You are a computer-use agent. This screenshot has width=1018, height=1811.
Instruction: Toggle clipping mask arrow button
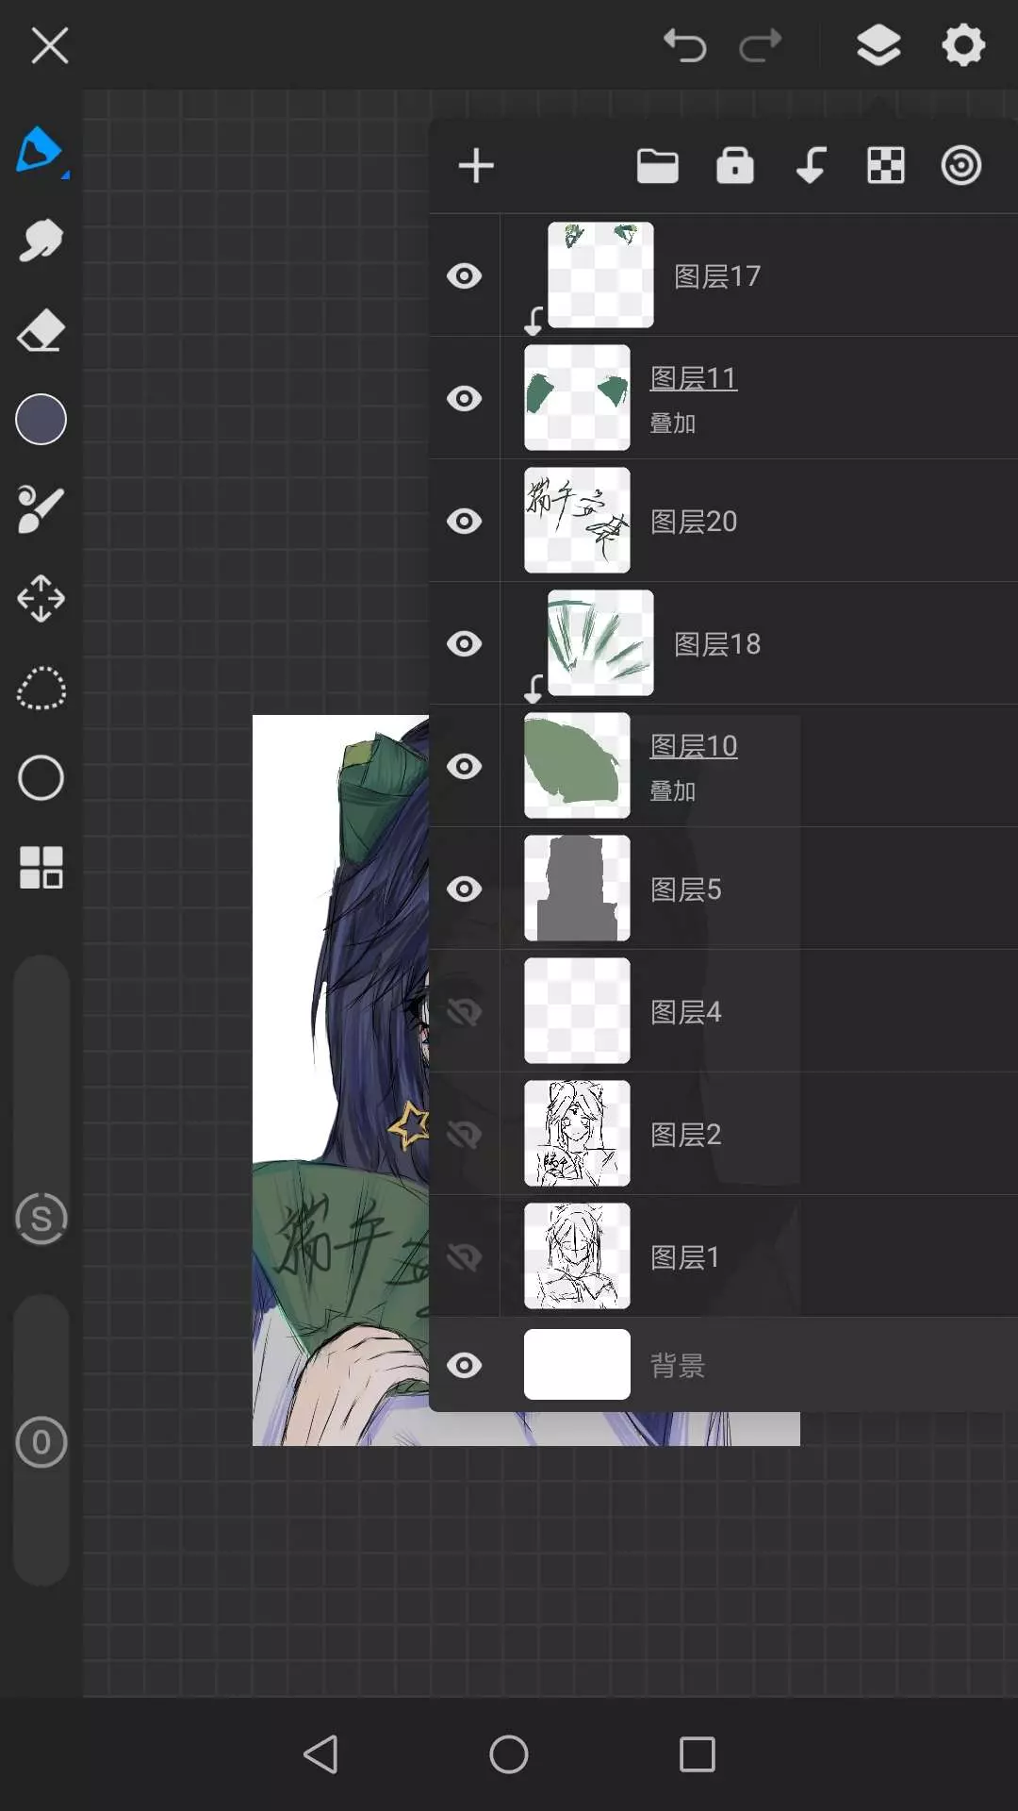[x=811, y=165]
